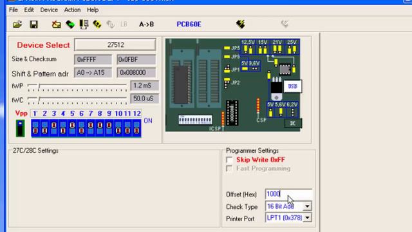Image resolution: width=412 pixels, height=232 pixels.
Task: Toggle DIP switch 8
Action: pyautogui.click(x=100, y=128)
